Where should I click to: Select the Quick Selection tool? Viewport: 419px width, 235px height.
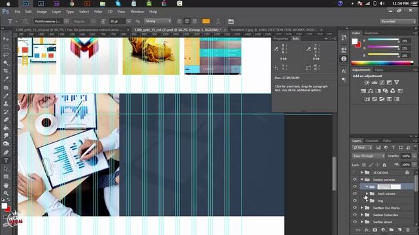[6, 63]
